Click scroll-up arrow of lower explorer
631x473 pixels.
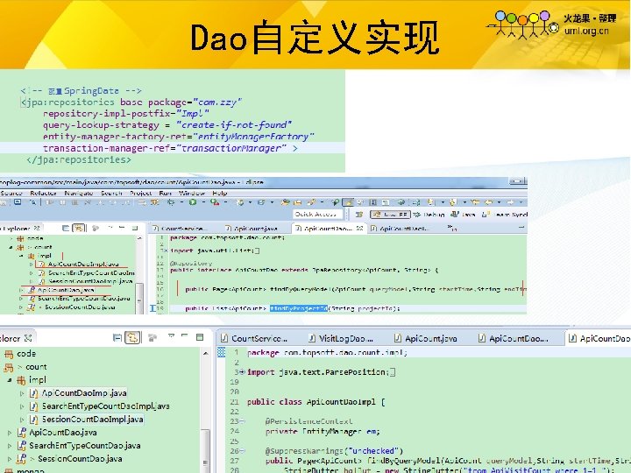(206, 354)
